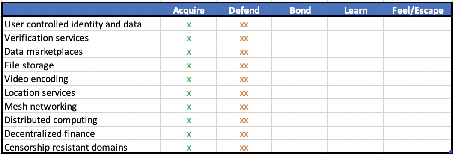Image resolution: width=453 pixels, height=154 pixels.
Task: Click the blue fill handle at table corner
Action: [450, 151]
